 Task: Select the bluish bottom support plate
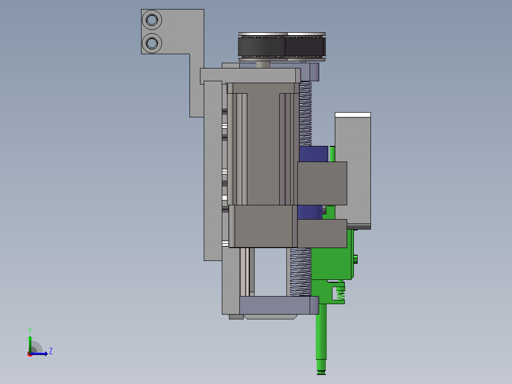pos(279,305)
